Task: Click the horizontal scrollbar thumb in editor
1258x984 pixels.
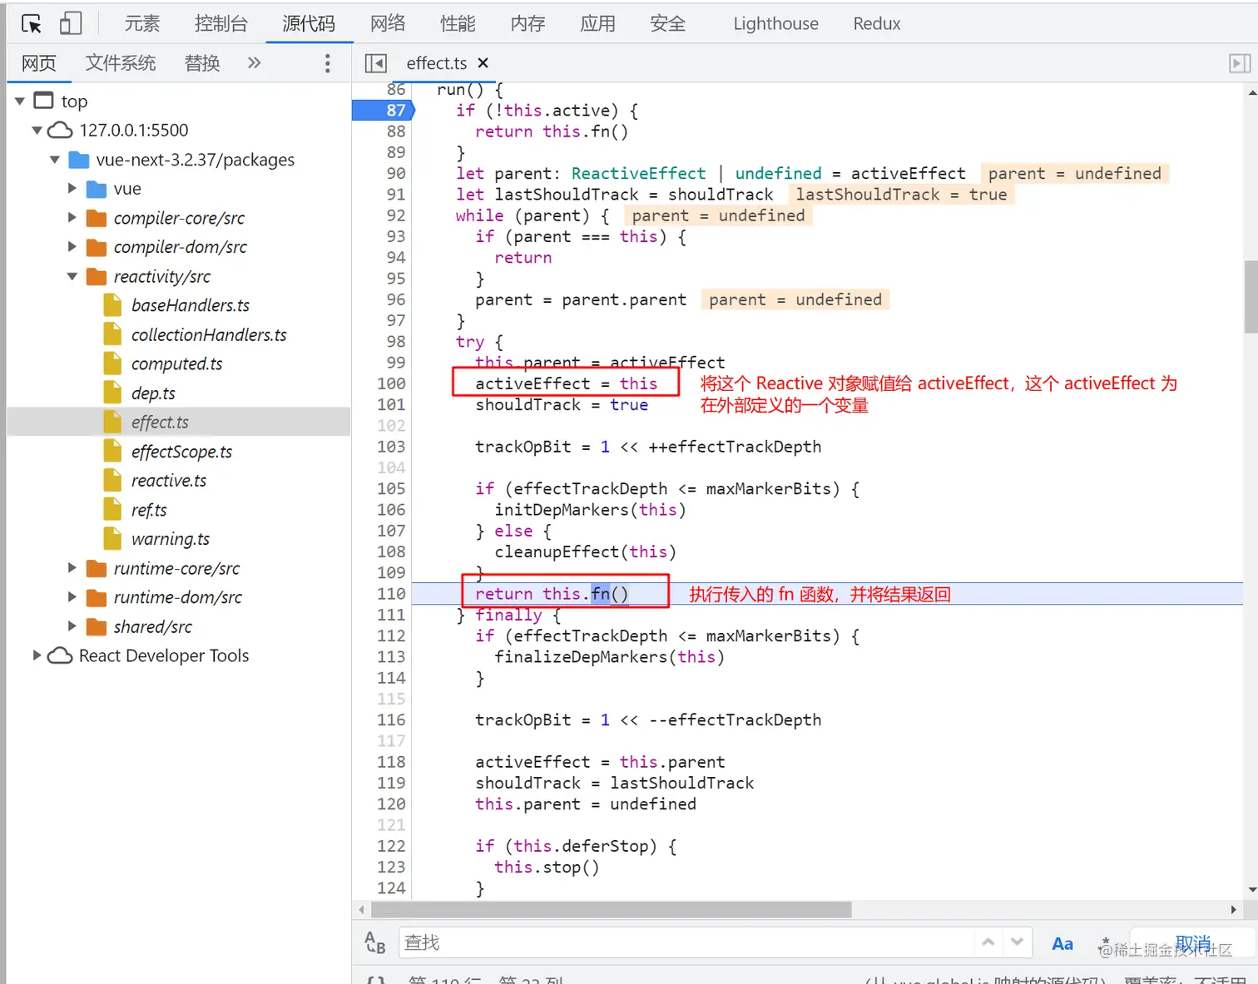Action: click(611, 910)
